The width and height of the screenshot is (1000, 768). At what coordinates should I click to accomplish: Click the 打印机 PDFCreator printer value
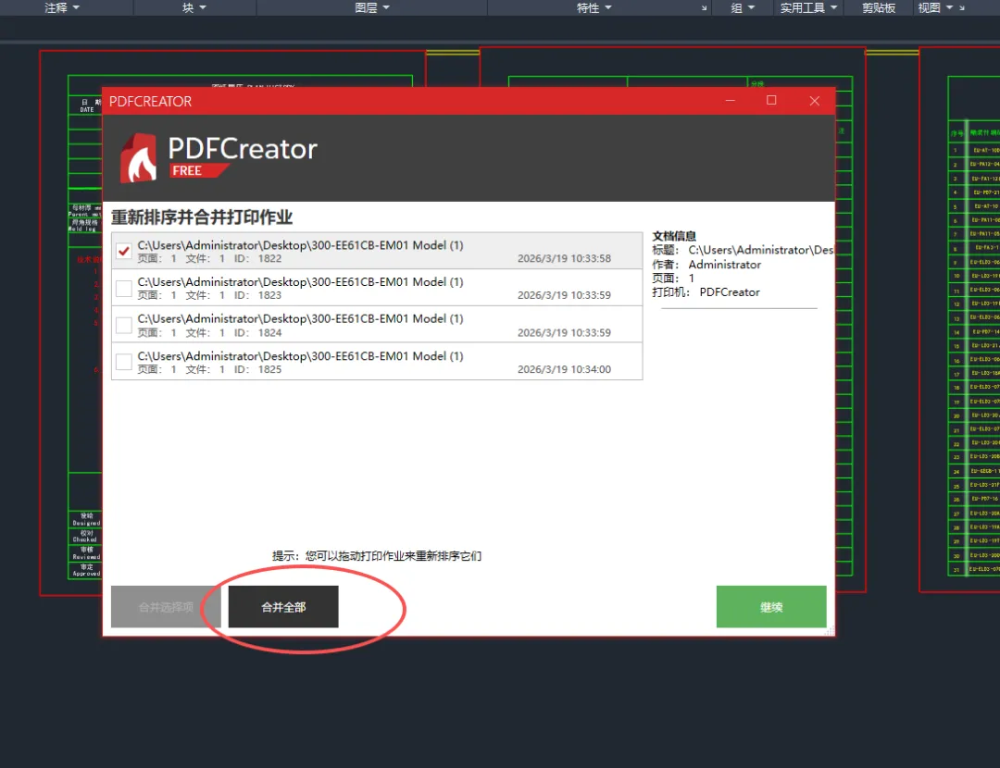730,291
